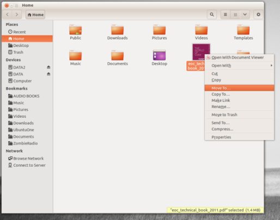Viewport: 280px width, 220px height.
Task: Open the gear settings menu
Action: (x=258, y=15)
